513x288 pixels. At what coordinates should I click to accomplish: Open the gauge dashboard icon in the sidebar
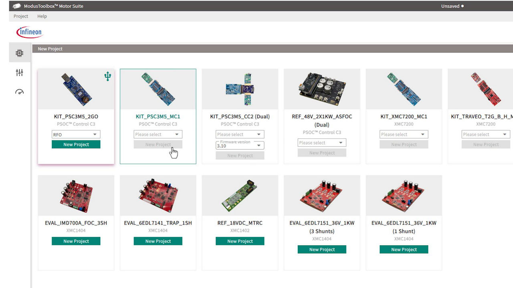(x=19, y=92)
